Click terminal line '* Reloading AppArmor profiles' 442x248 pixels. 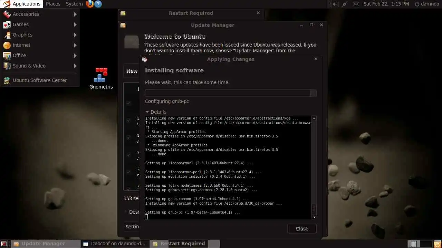(x=177, y=145)
